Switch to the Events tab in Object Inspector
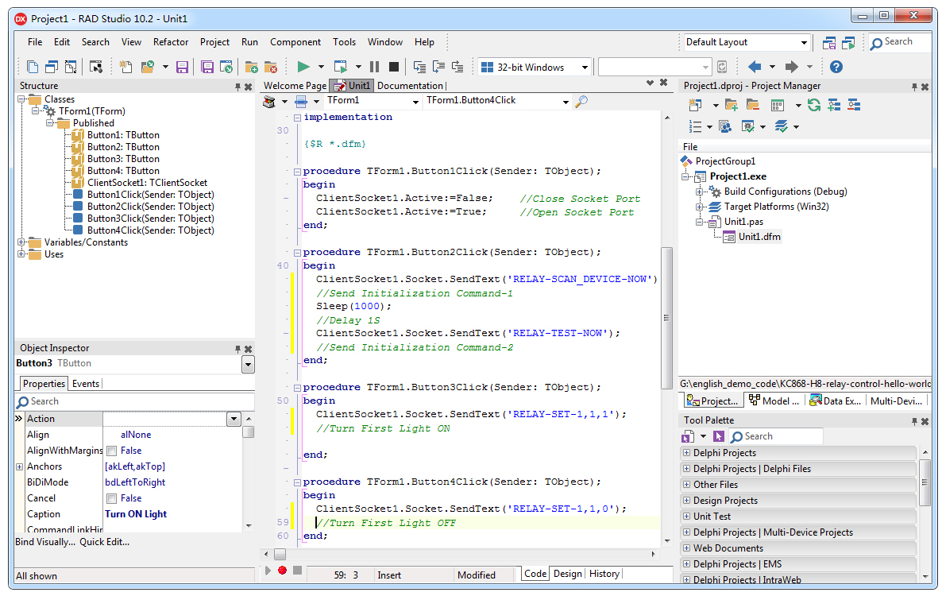942x596 pixels. click(86, 384)
